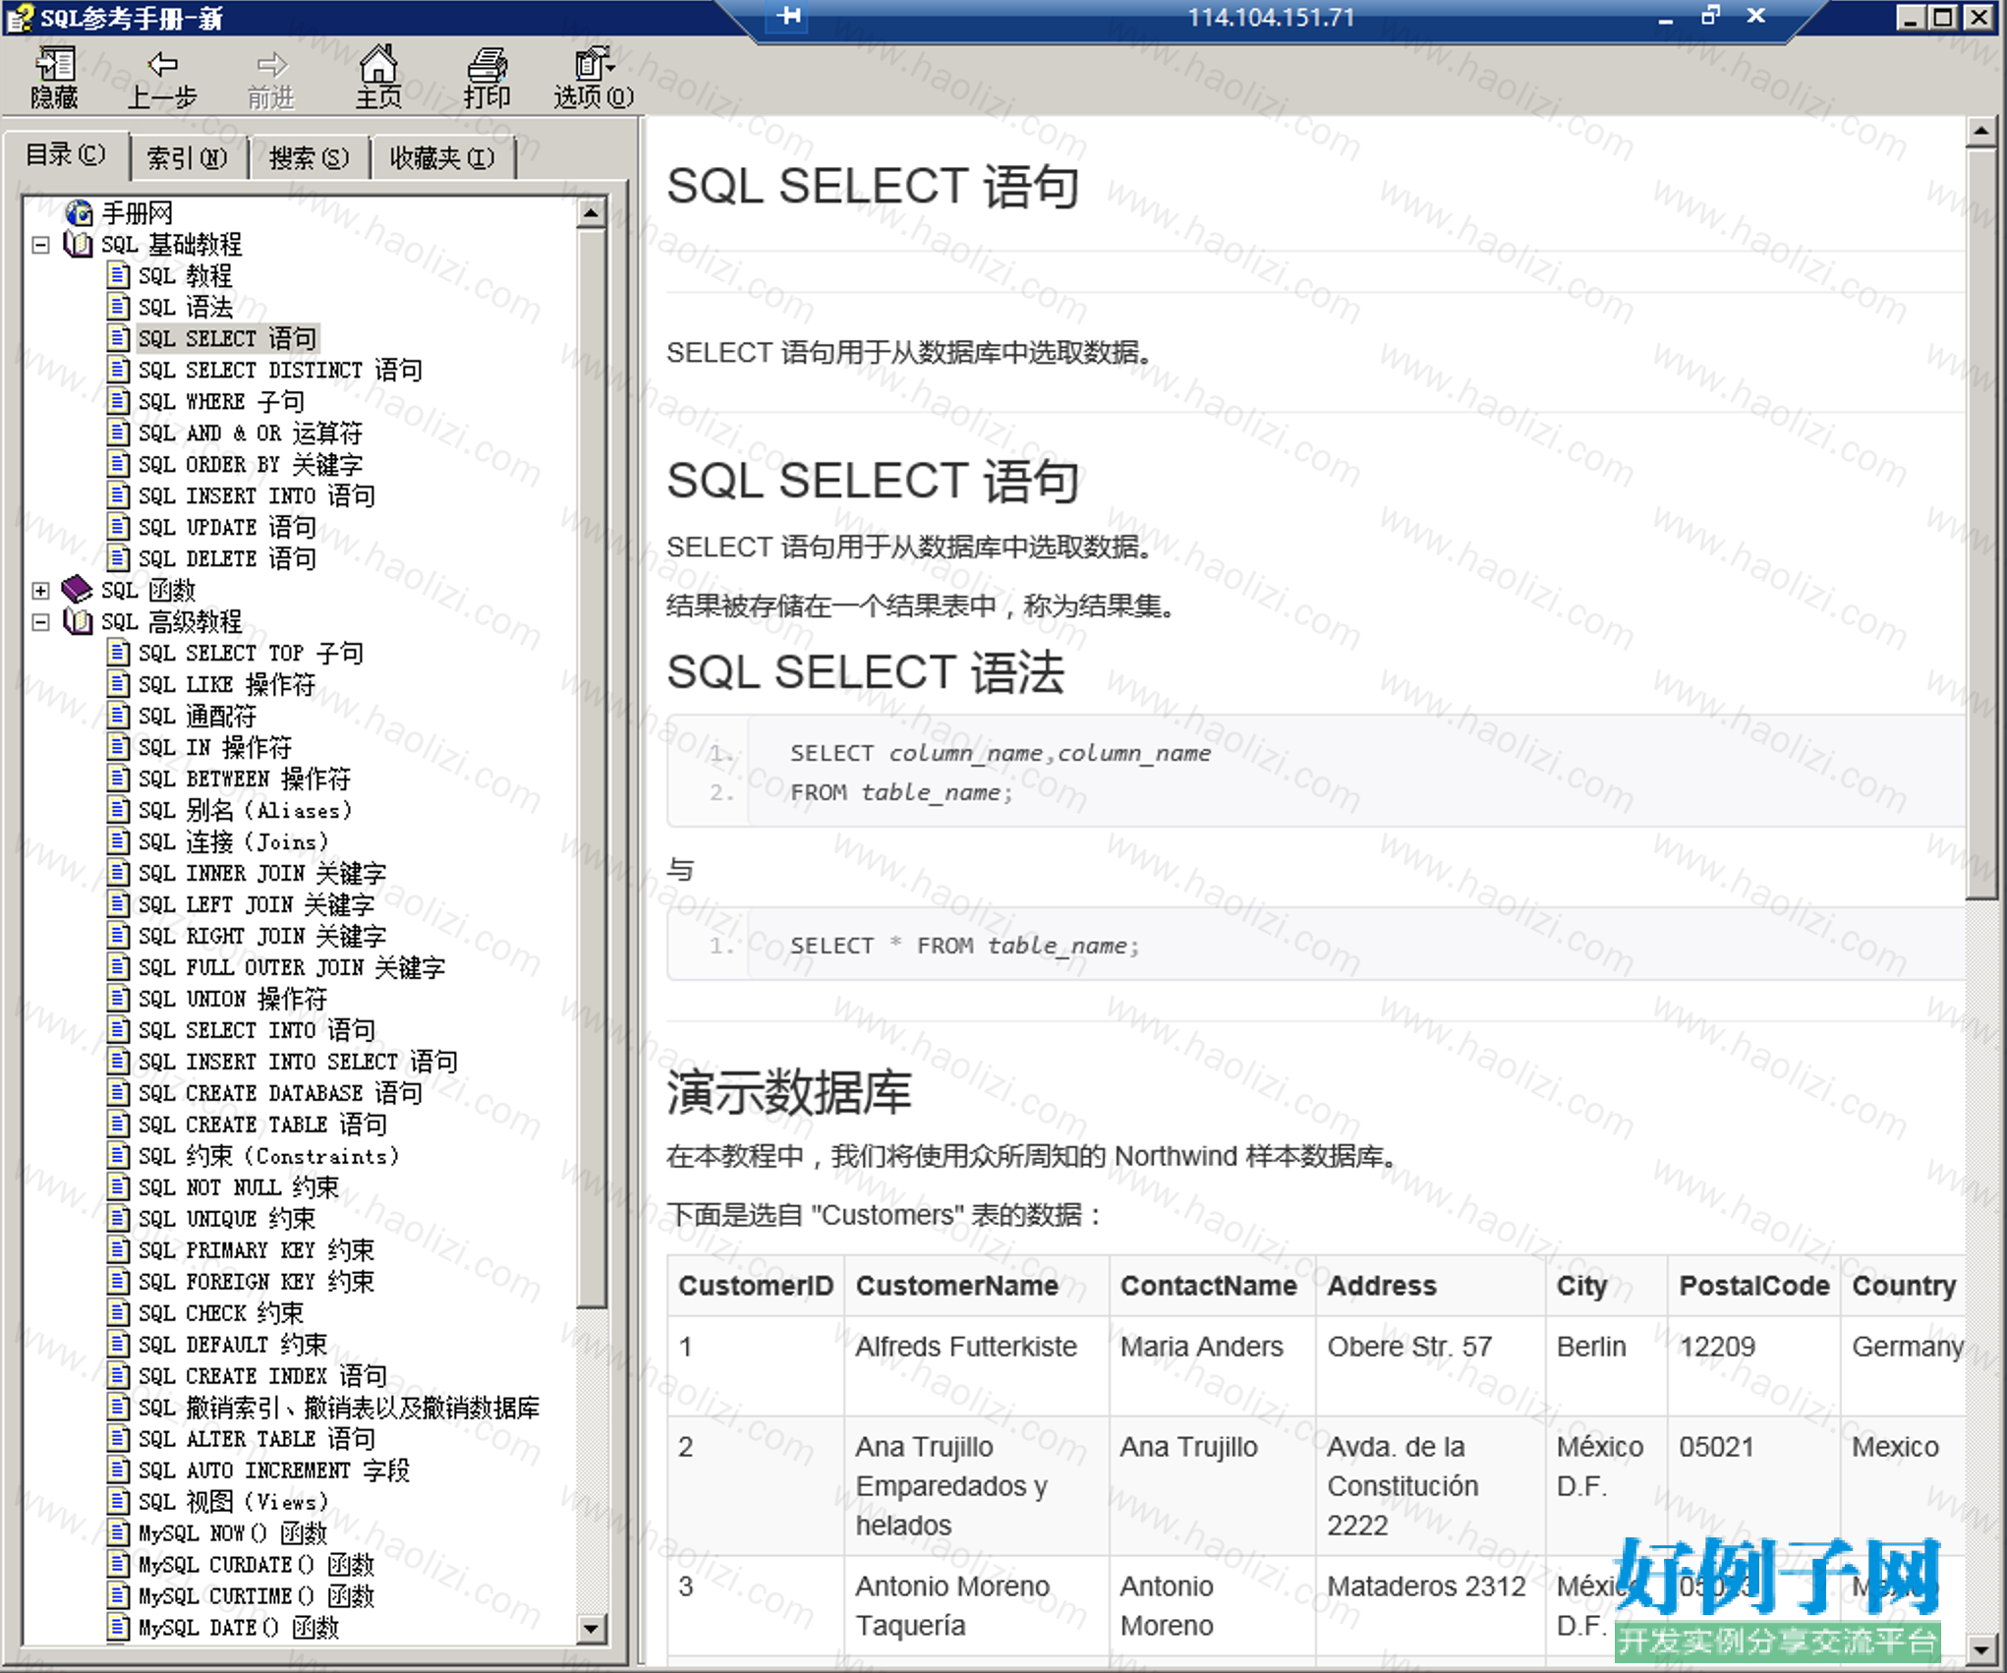Expand the SQL 函数 tree node
This screenshot has width=2007, height=1673.
coord(40,591)
